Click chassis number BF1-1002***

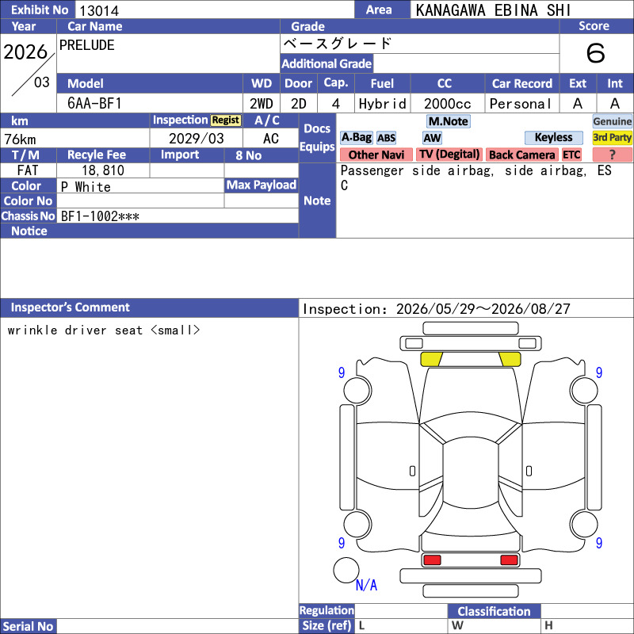(100, 216)
